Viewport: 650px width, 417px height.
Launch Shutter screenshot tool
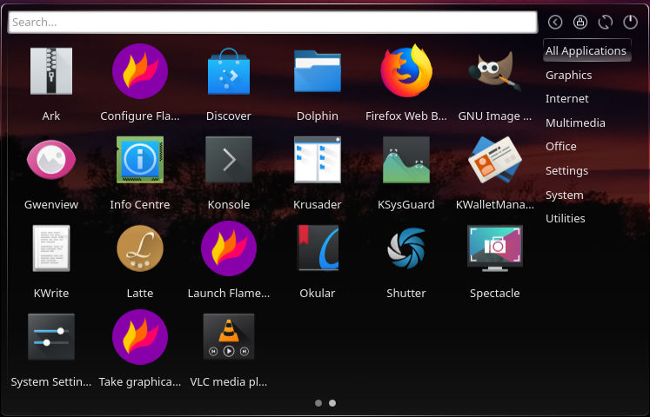coord(406,248)
